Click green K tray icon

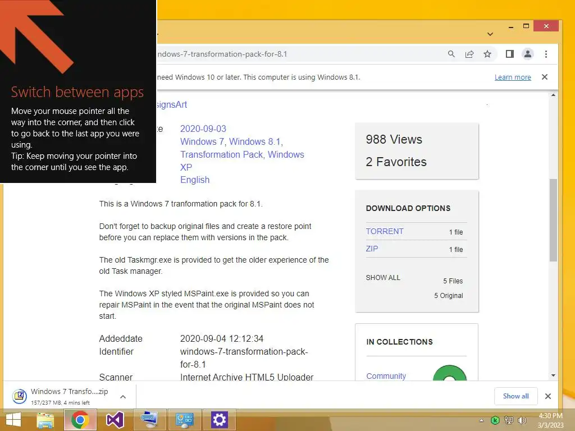[x=495, y=420]
